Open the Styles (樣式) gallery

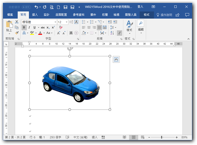tap(129, 26)
